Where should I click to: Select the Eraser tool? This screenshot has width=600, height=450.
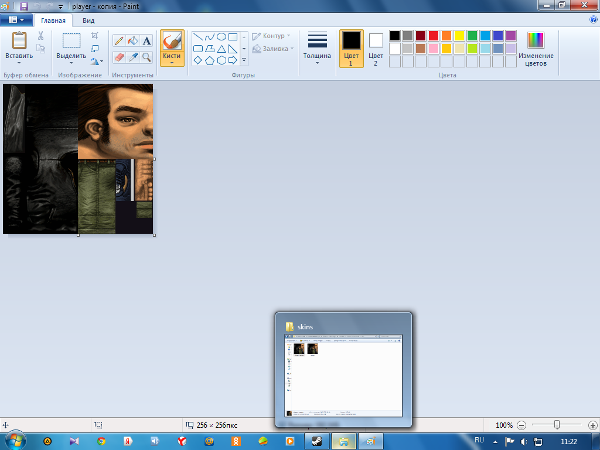click(x=119, y=57)
